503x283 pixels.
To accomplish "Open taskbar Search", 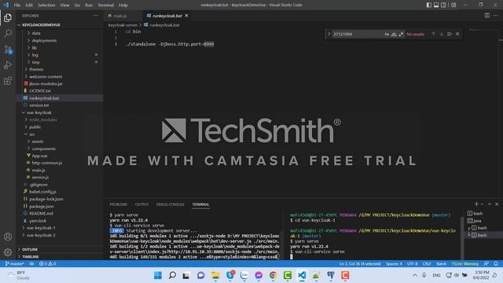I will pyautogui.click(x=172, y=275).
